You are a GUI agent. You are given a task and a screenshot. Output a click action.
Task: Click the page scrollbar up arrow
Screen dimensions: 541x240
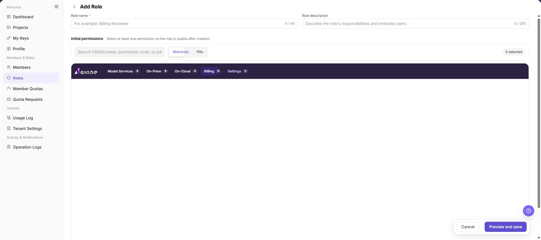click(x=539, y=16)
